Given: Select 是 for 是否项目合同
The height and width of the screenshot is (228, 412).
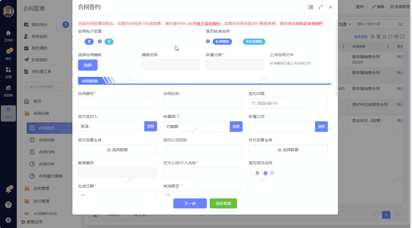Looking at the screenshot, I should tap(251, 173).
